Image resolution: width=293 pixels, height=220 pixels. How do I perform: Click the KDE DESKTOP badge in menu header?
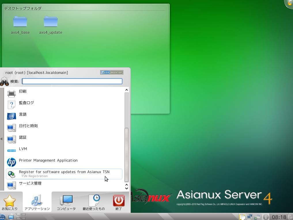tap(111, 72)
